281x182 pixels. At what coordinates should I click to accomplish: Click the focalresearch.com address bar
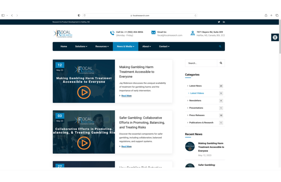pos(140,16)
